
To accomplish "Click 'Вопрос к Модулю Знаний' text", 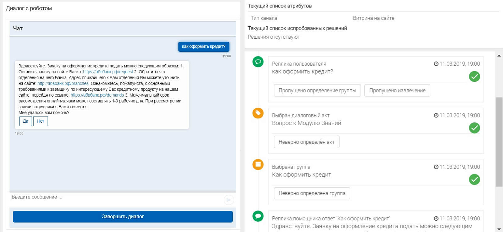I will click(307, 123).
